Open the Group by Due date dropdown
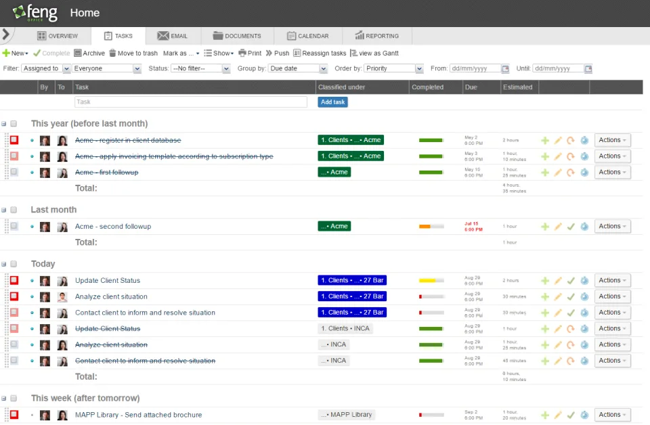 coord(298,68)
